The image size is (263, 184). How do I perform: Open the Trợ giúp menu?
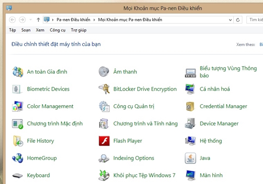click(78, 30)
